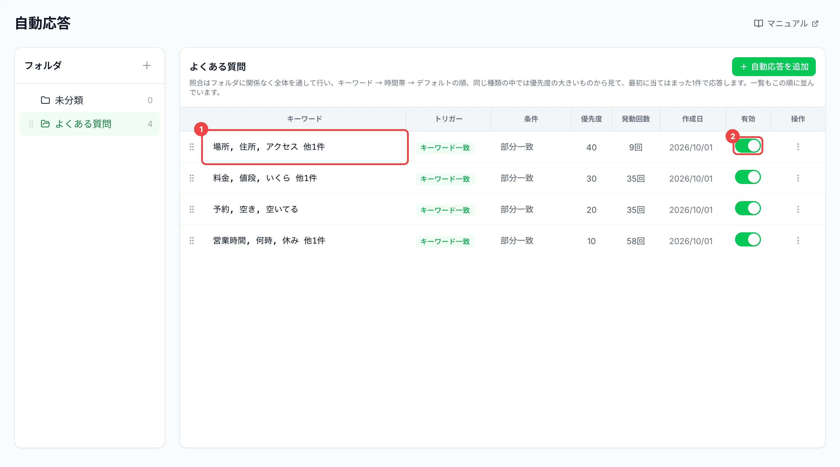
Task: Open the 予約, 空き, 空いてる keyword entry
Action: point(256,210)
